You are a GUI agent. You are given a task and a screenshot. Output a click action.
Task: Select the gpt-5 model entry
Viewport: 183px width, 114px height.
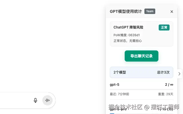(x=114, y=85)
